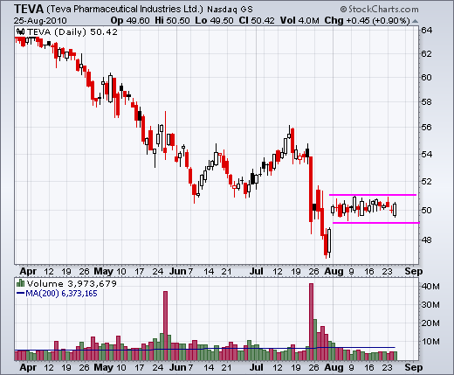Click the 64 price axis label
The height and width of the screenshot is (375, 454).
427,31
